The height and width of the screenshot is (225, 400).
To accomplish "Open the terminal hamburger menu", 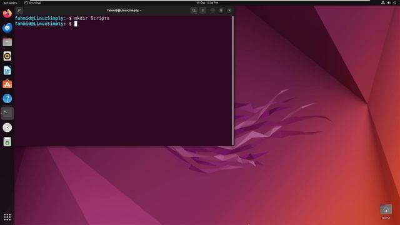I will [x=202, y=11].
